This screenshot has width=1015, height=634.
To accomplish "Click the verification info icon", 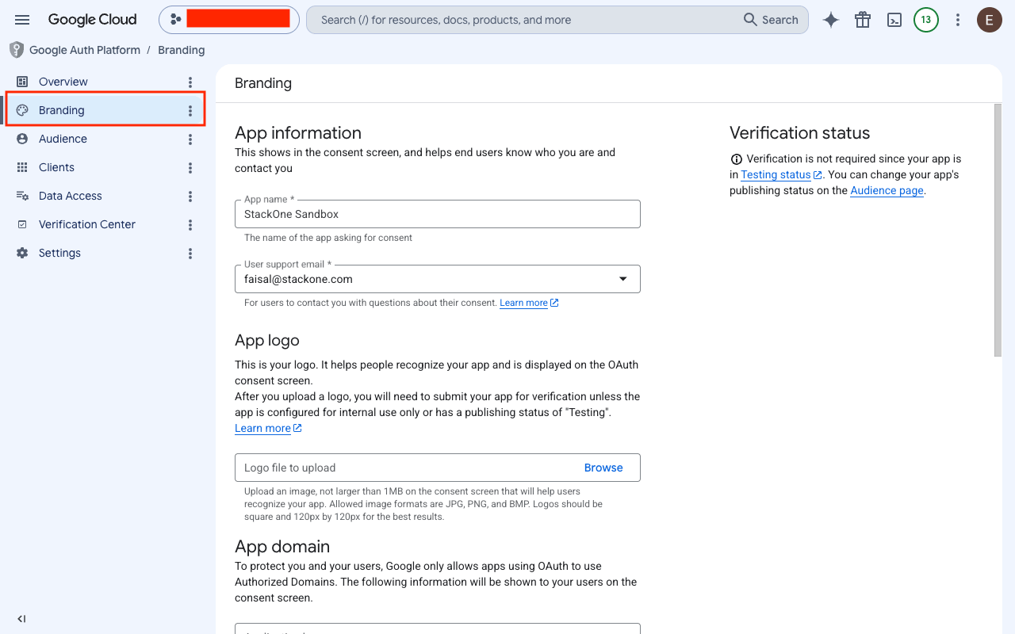I will [737, 159].
